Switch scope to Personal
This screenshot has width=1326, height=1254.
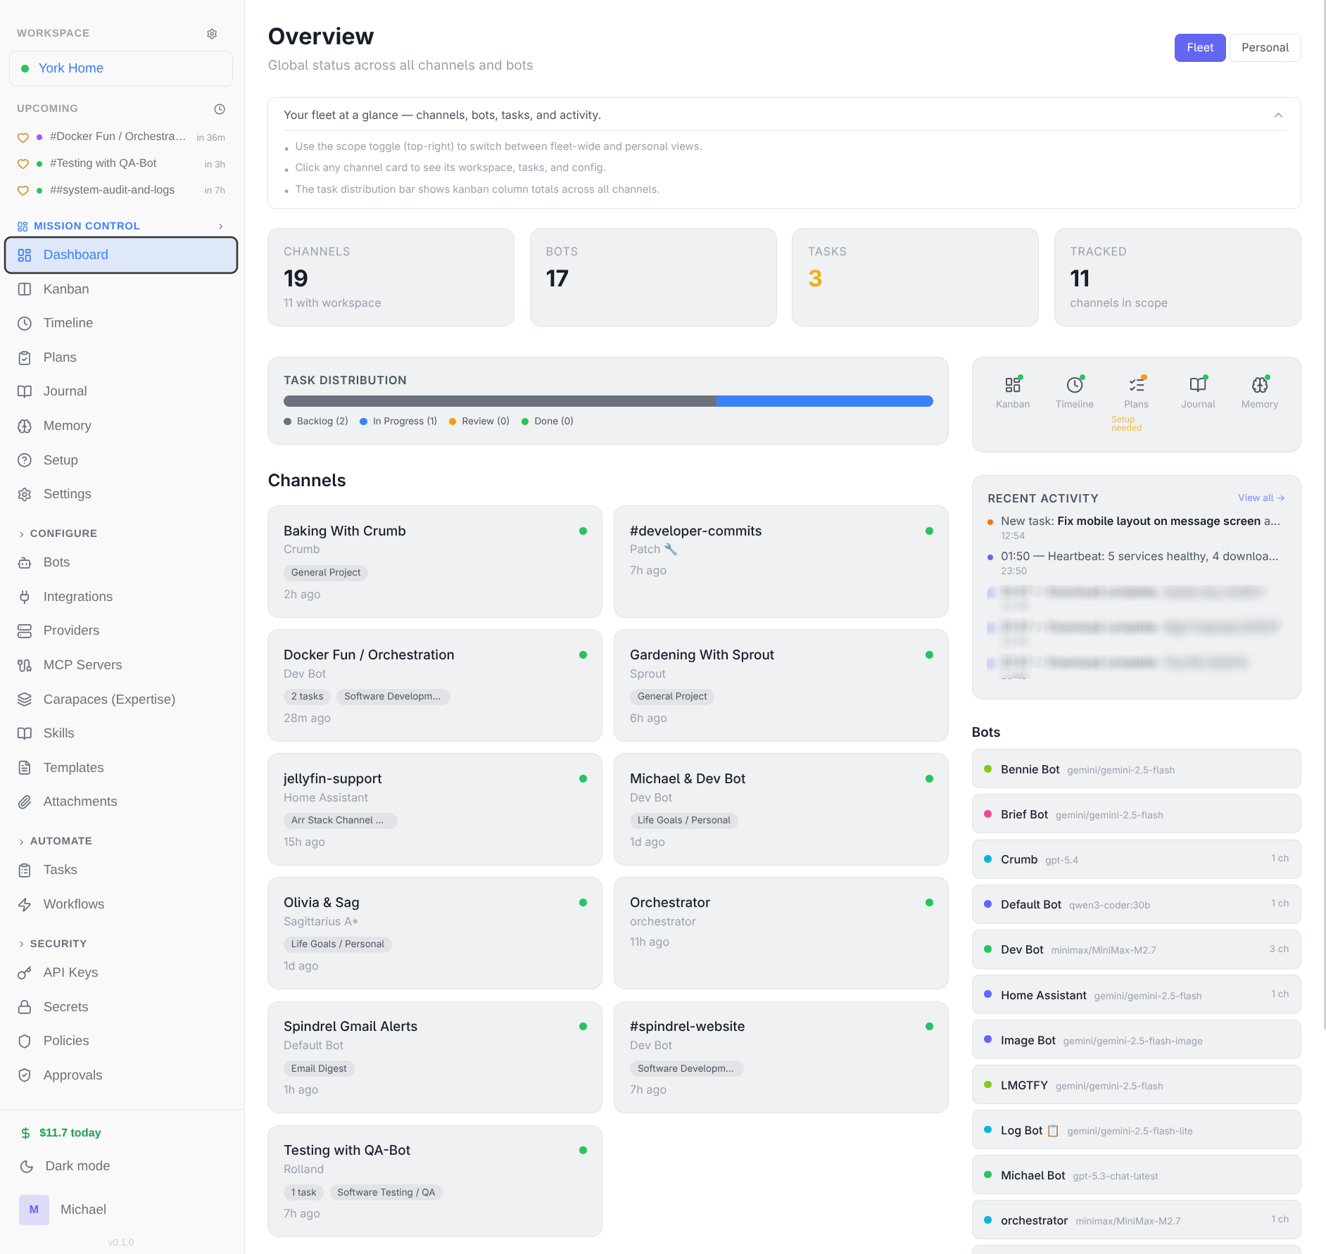[1265, 47]
